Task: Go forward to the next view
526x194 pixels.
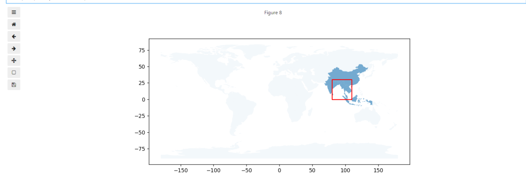Action: tap(14, 49)
